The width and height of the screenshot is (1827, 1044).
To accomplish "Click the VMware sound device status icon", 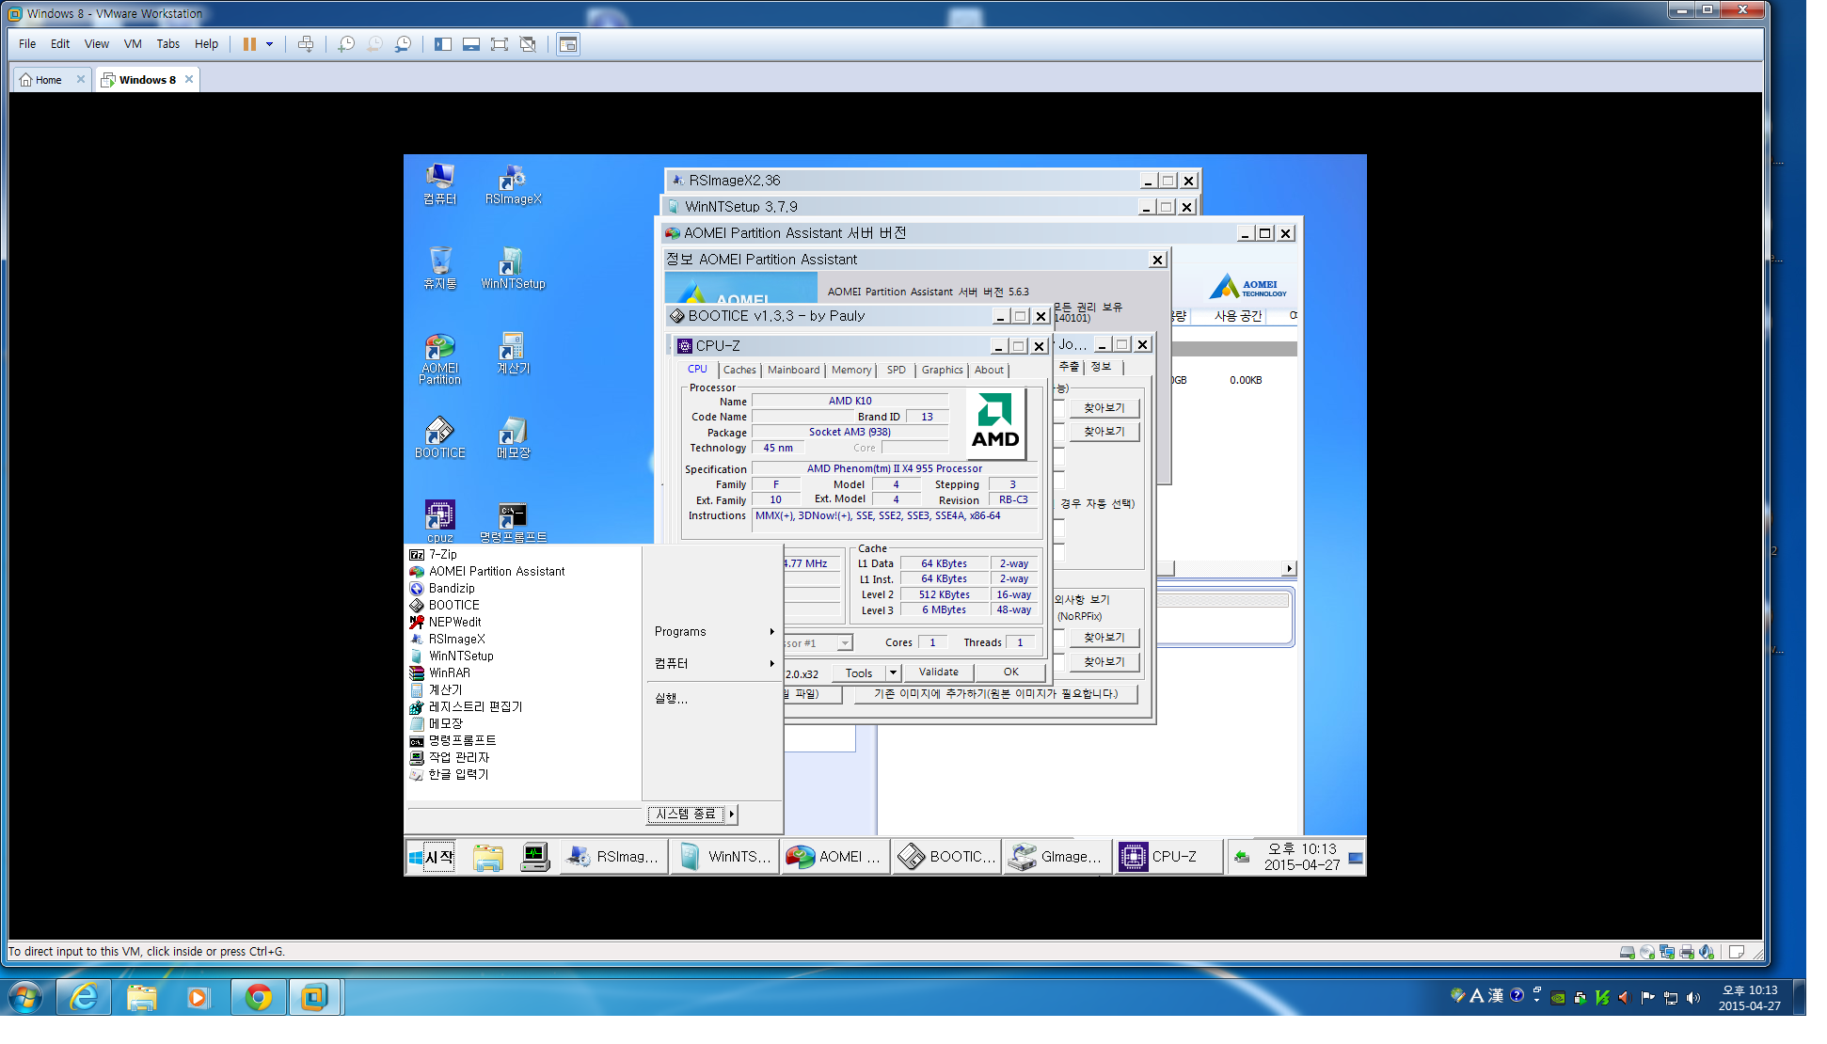I will tap(1707, 952).
